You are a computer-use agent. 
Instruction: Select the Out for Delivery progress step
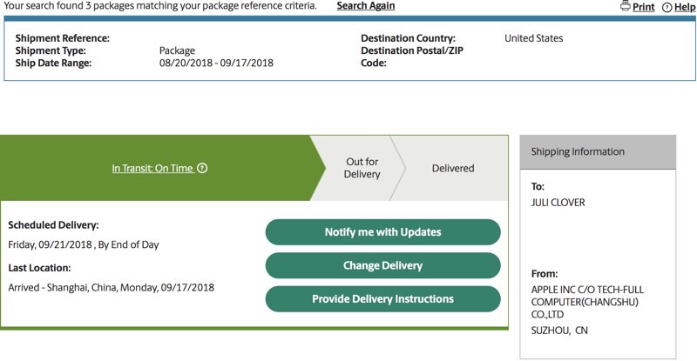[362, 168]
